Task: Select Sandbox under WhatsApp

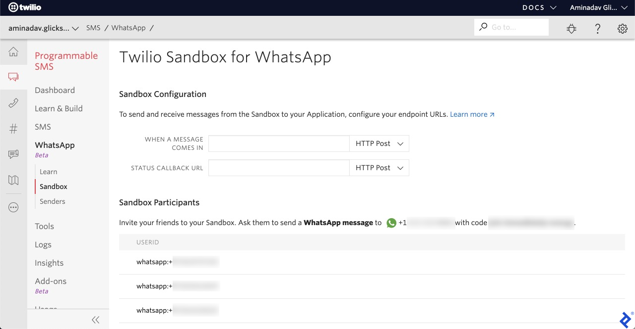Action: (53, 187)
